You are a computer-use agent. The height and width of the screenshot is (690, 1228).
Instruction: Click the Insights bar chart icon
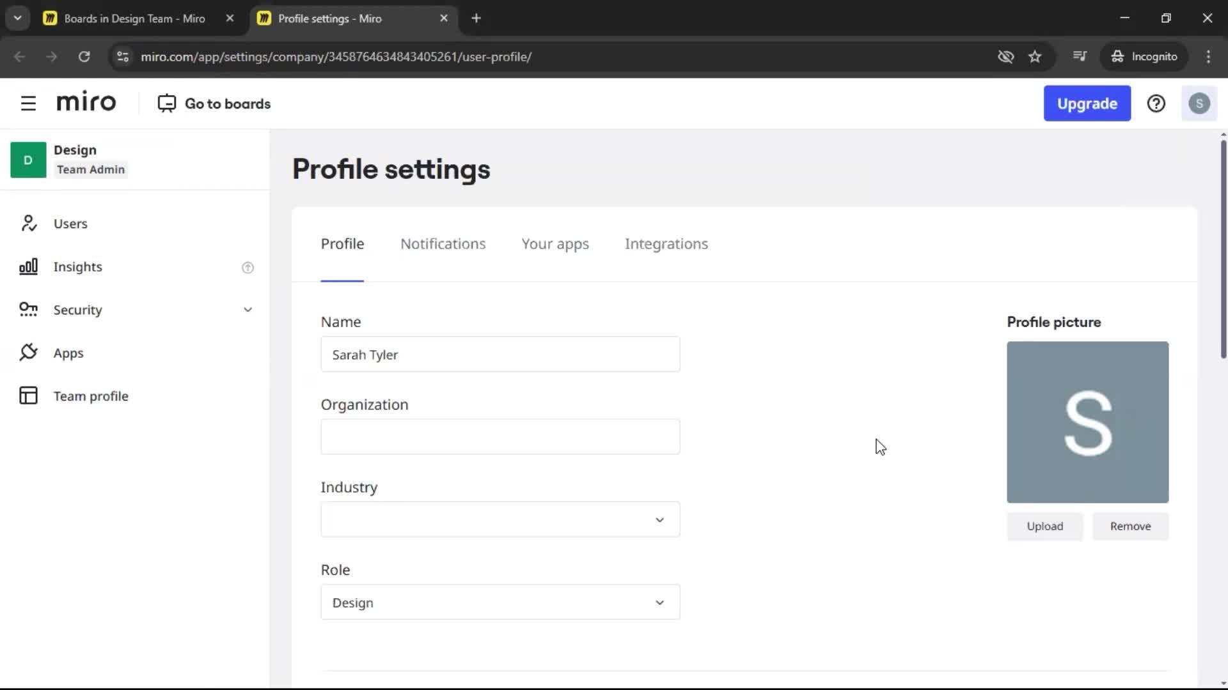point(28,266)
